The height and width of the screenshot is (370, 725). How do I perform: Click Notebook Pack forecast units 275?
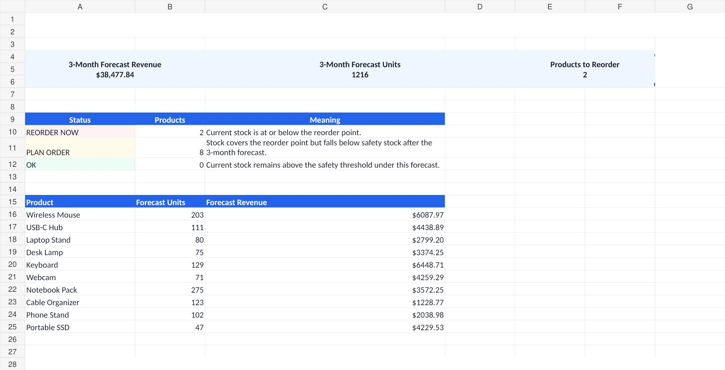click(170, 289)
